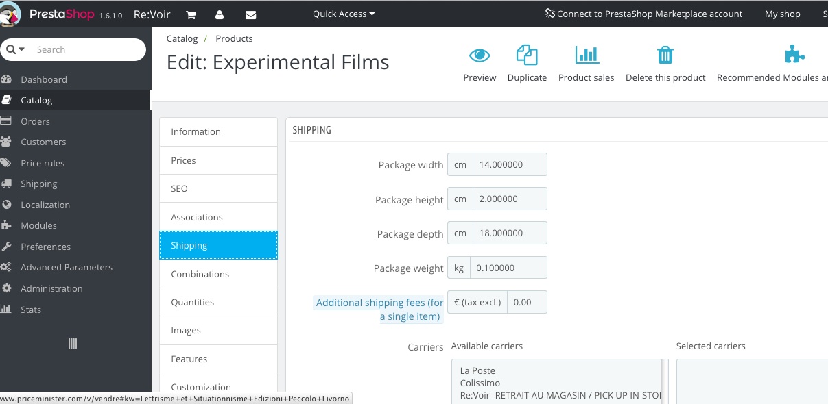Viewport: 828px width, 404px height.
Task: Open Recommended Modules puzzle icon
Action: [x=794, y=55]
